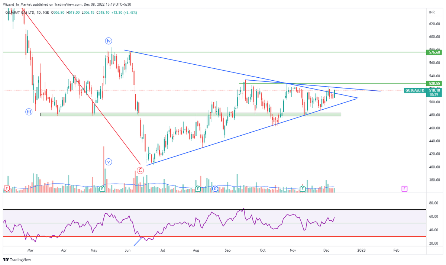The image size is (446, 265).
Task: Click the Jun label on the time axis
Action: (127, 251)
